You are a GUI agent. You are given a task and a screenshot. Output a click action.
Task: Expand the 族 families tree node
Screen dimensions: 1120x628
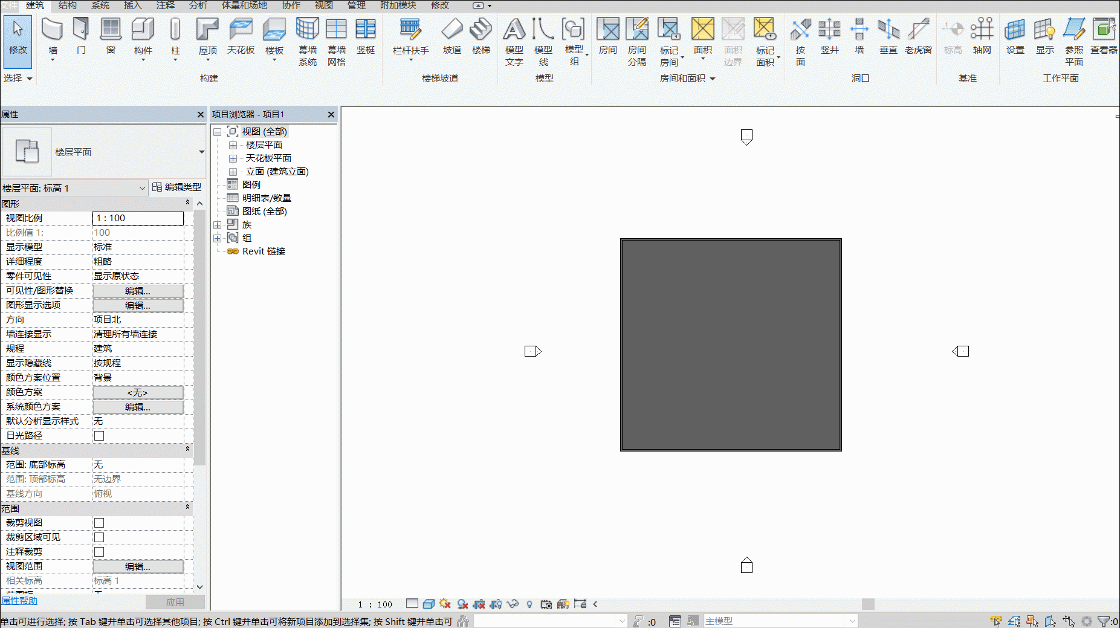click(217, 225)
